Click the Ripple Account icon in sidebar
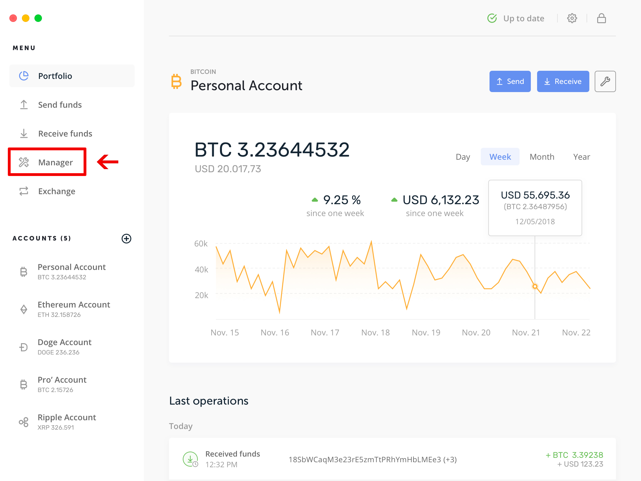Screen dimensions: 641x481 pyautogui.click(x=24, y=422)
